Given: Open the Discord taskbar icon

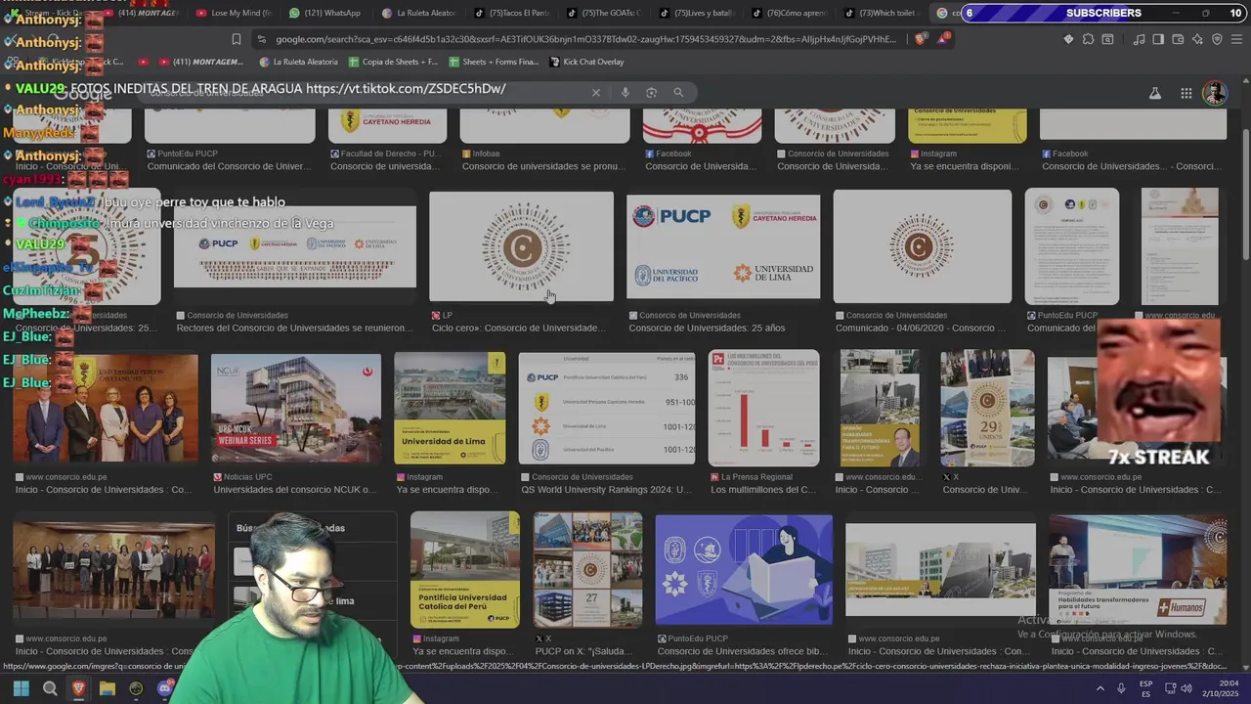Looking at the screenshot, I should coord(164,688).
